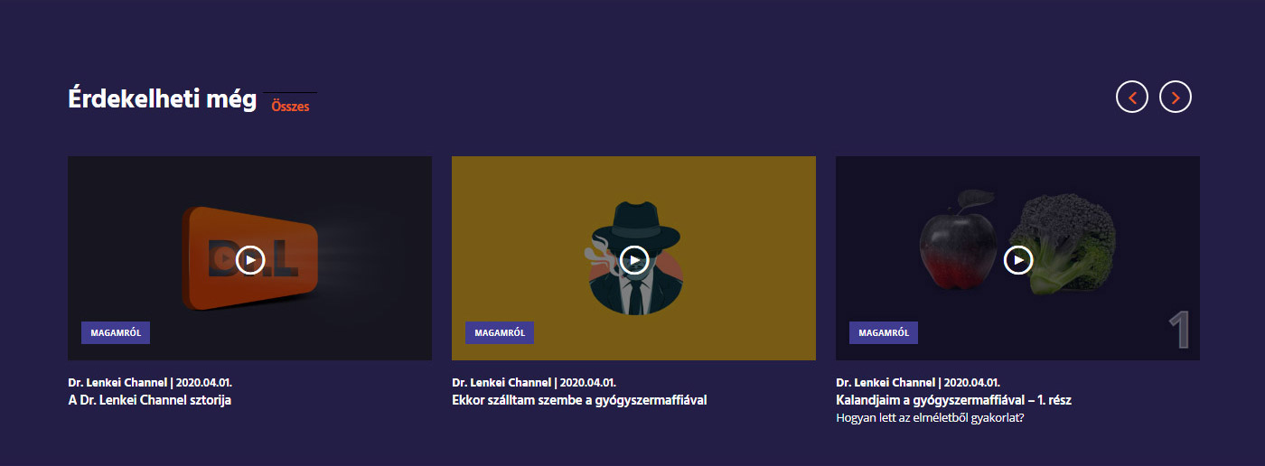The image size is (1265, 466).
Task: Go to previous carousel slide arrow
Action: pos(1132,97)
